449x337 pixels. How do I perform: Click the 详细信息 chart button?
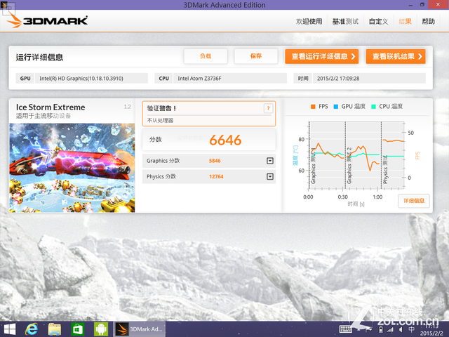click(x=414, y=201)
